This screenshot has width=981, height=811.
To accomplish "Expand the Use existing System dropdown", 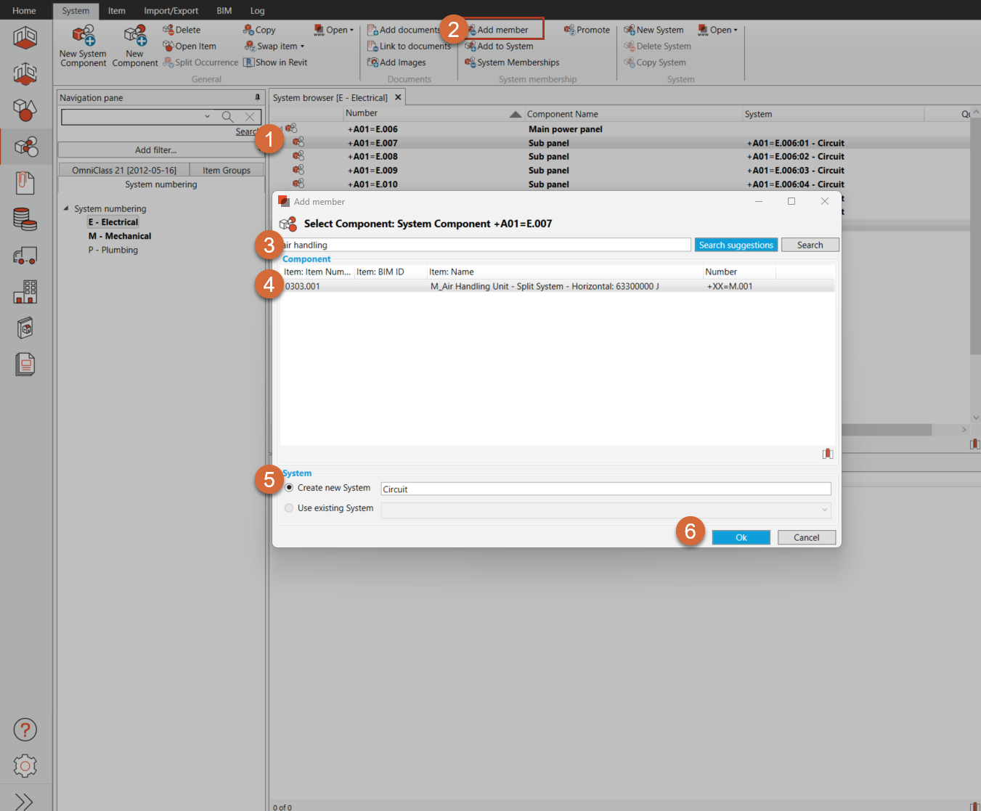I will [x=824, y=510].
